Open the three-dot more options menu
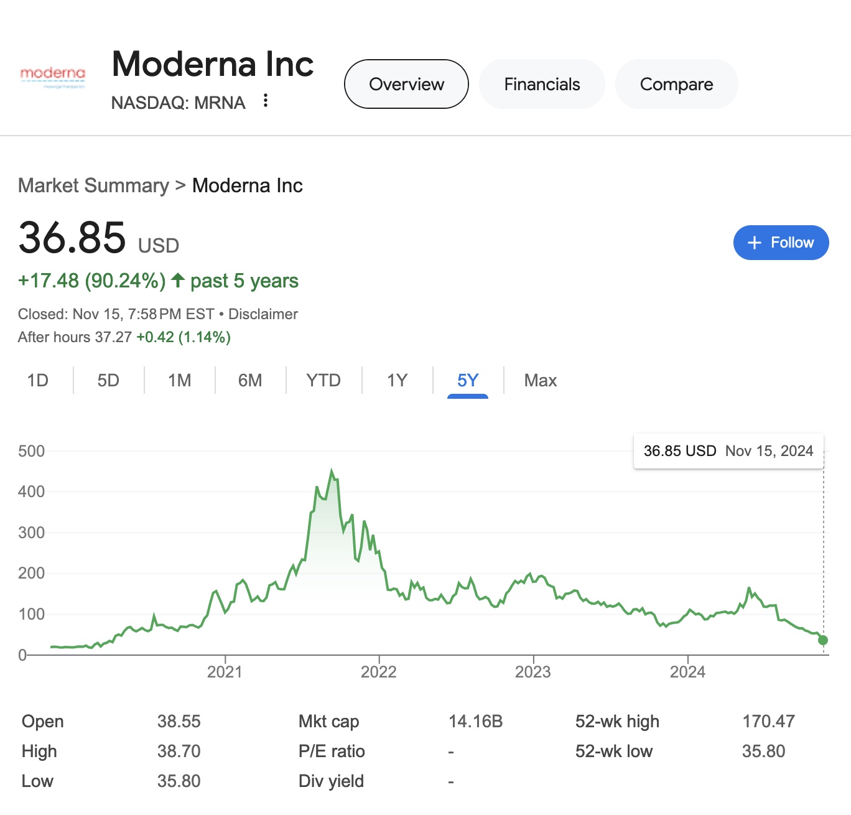Image resolution: width=851 pixels, height=815 pixels. pos(266,101)
